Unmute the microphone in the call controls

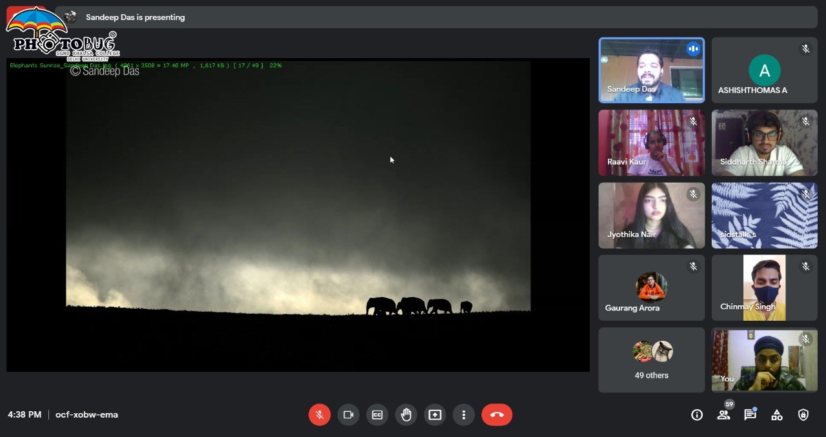click(319, 414)
